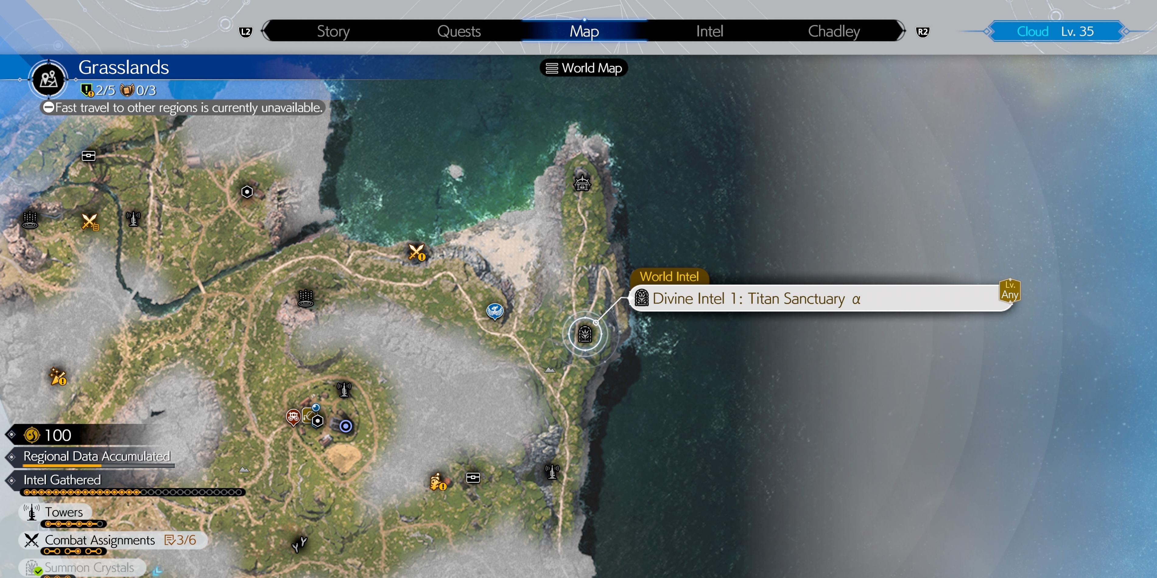Select the lighthouse icon on the northern peninsula
Screen dimensions: 1157x578
point(582,183)
